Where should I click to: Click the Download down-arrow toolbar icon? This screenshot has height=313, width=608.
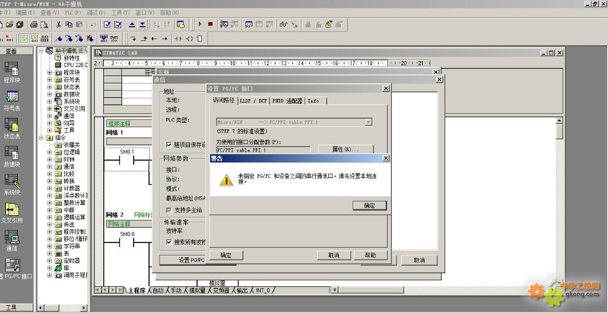142,25
